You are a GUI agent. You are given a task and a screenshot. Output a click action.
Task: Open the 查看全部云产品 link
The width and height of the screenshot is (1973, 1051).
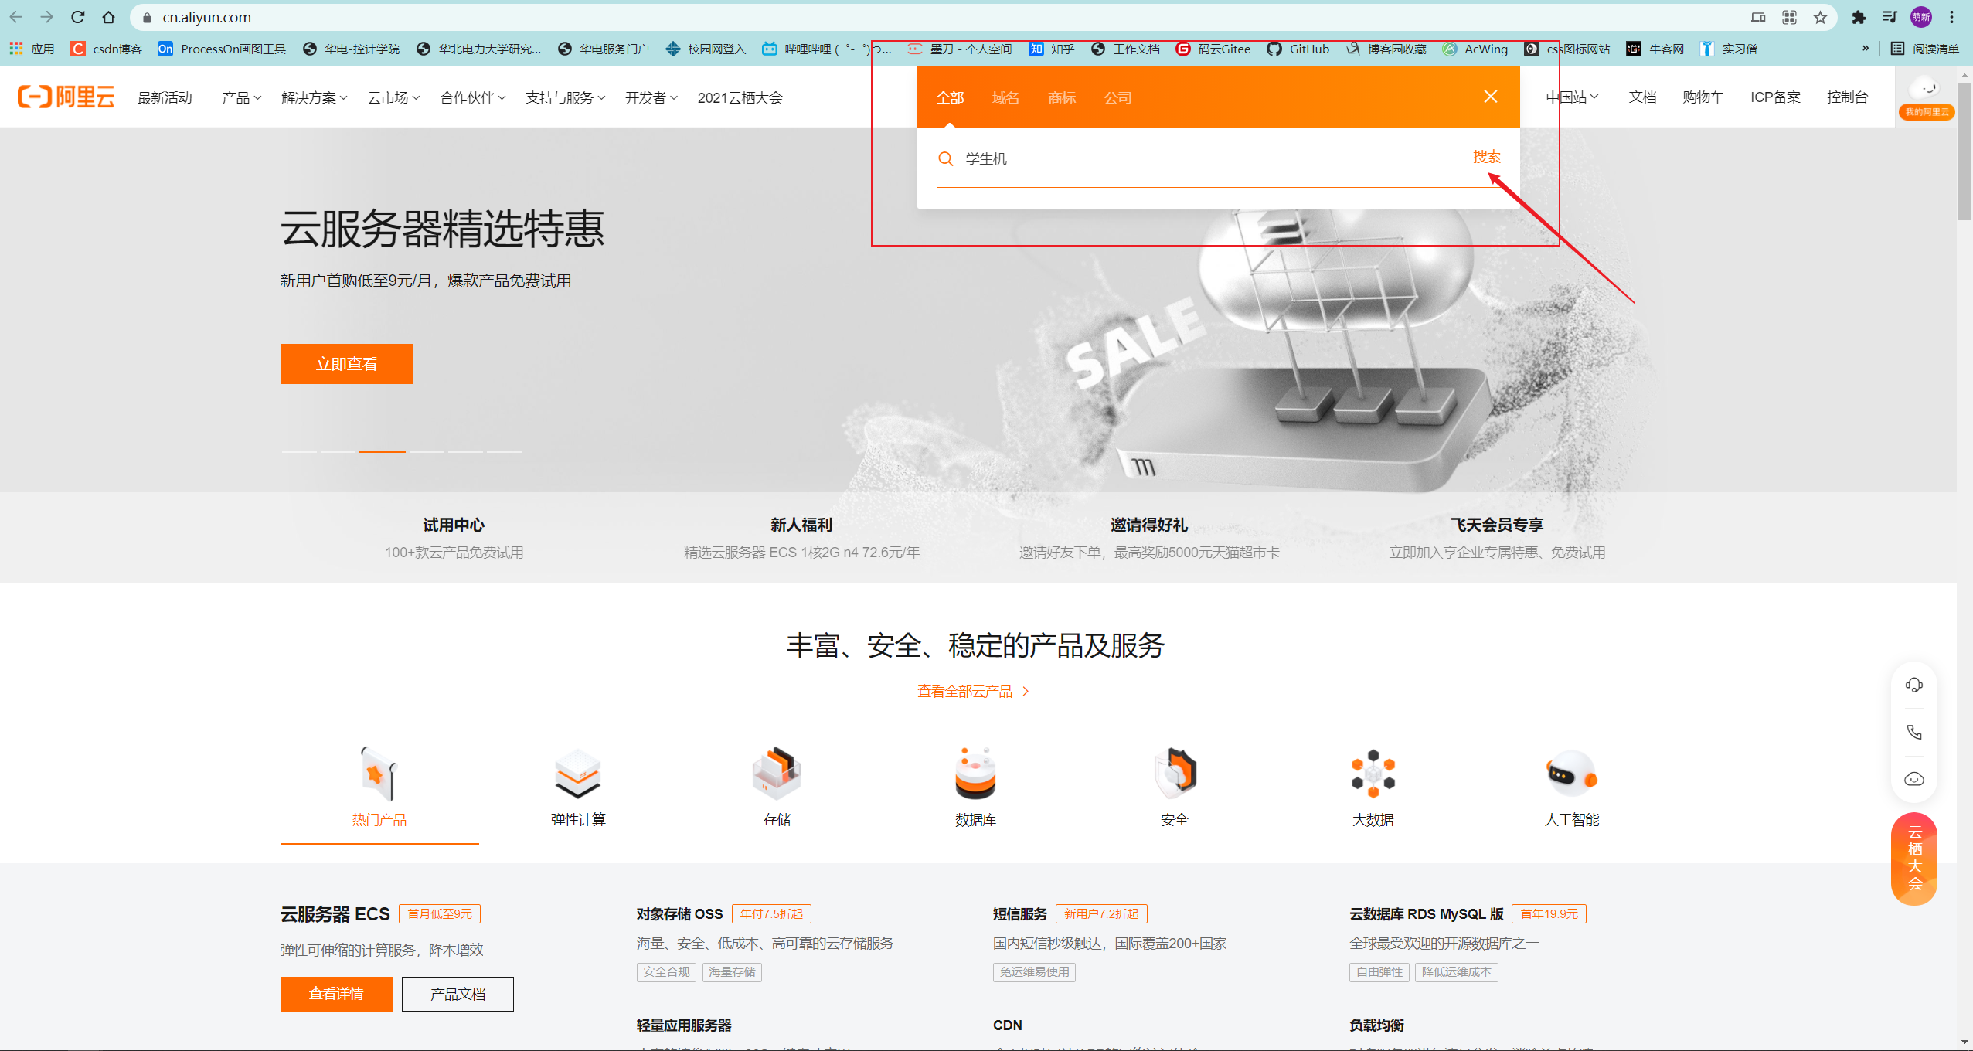(x=972, y=690)
